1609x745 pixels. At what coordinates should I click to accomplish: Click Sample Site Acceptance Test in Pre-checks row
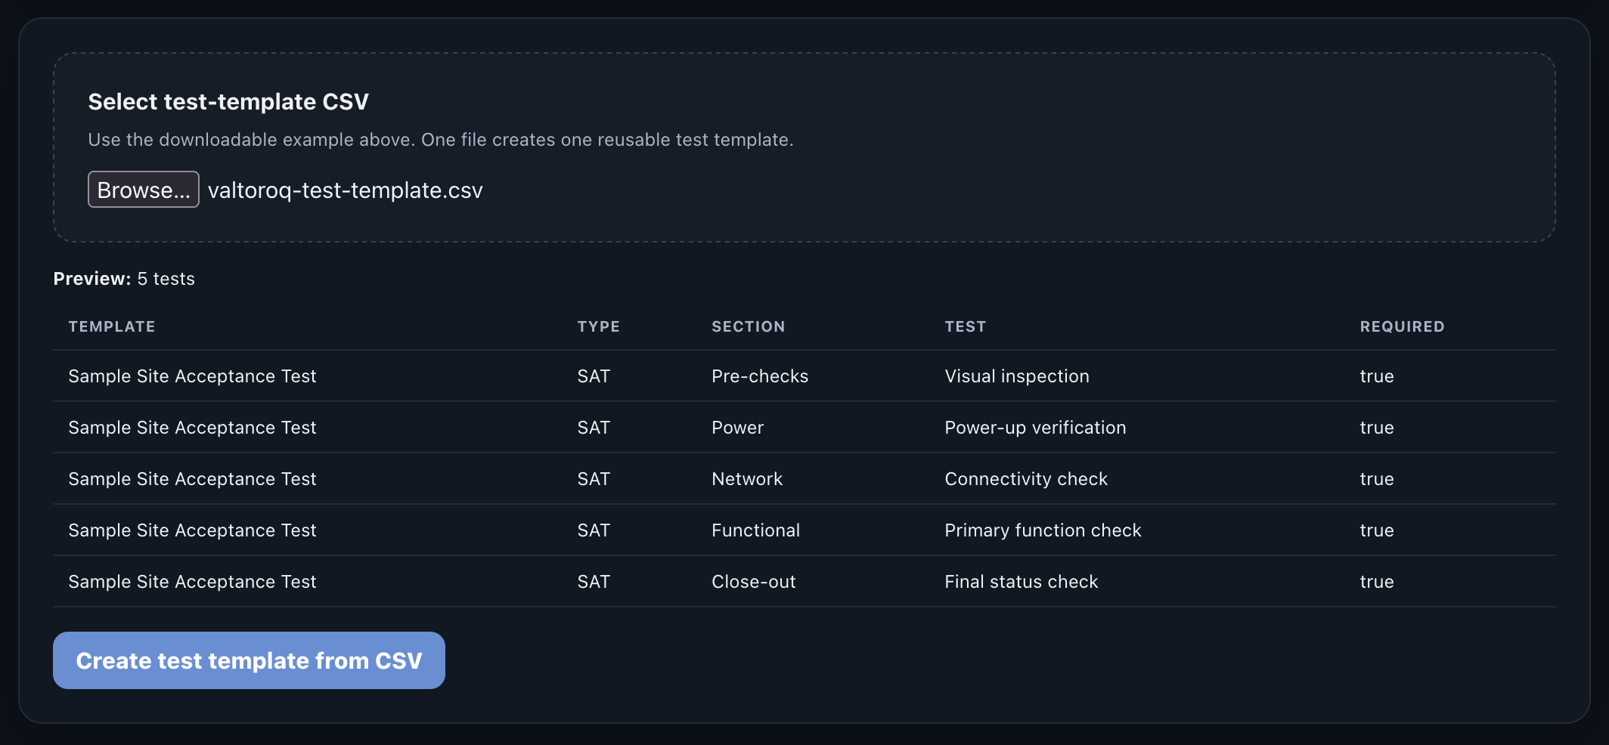point(192,376)
